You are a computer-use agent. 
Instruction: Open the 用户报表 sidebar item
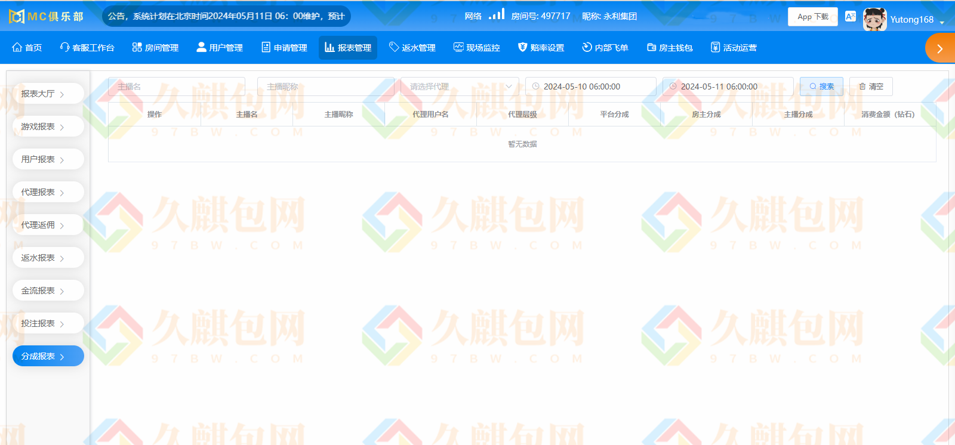(x=48, y=159)
